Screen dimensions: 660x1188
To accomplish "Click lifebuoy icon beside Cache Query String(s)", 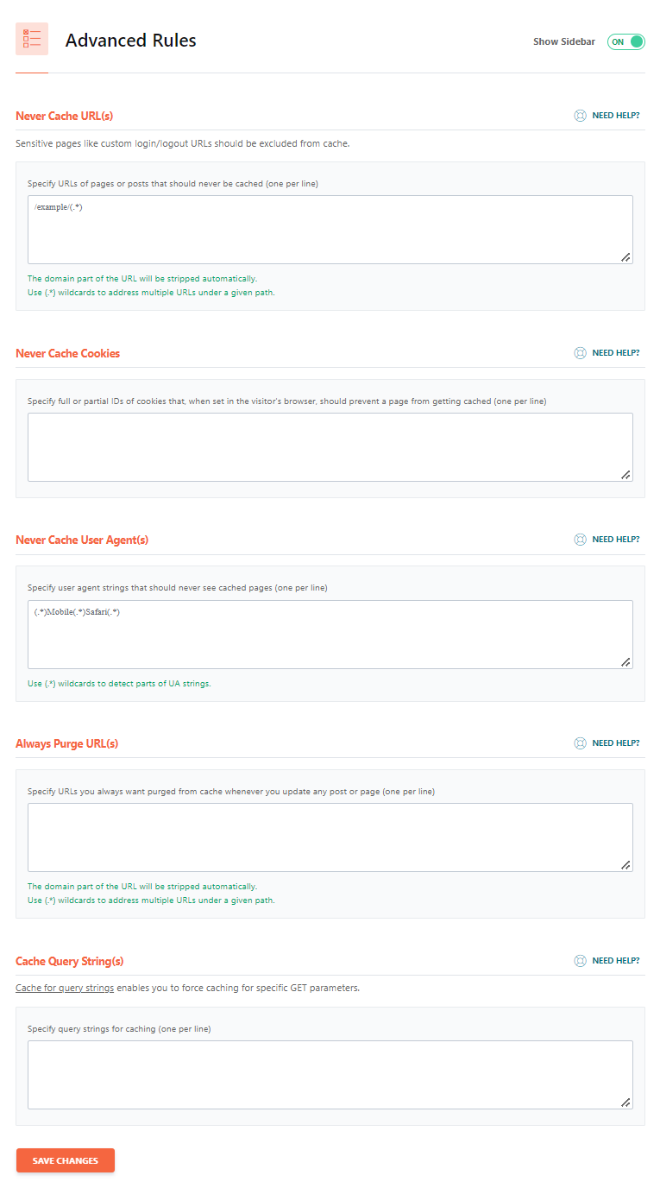I will [x=581, y=961].
